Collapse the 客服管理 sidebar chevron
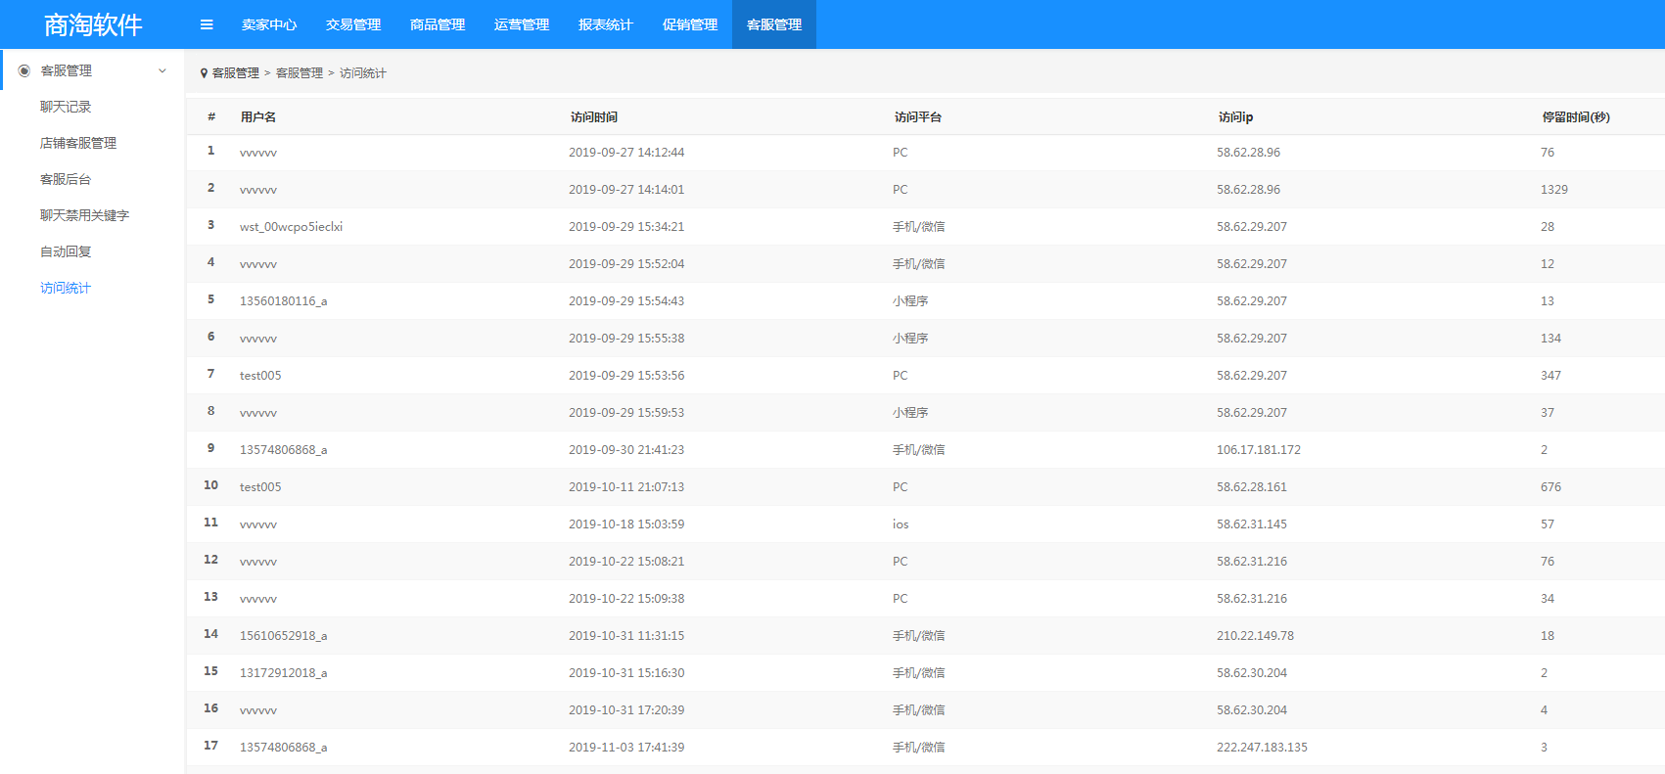 [162, 70]
